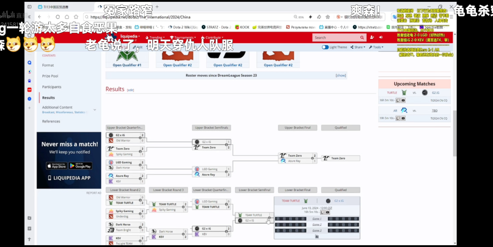Image resolution: width=493 pixels, height=247 pixels.
Task: Jump to Format section in contents
Action: coord(48,65)
